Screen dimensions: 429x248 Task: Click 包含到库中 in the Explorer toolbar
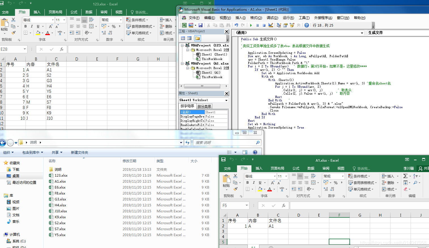pos(33,152)
